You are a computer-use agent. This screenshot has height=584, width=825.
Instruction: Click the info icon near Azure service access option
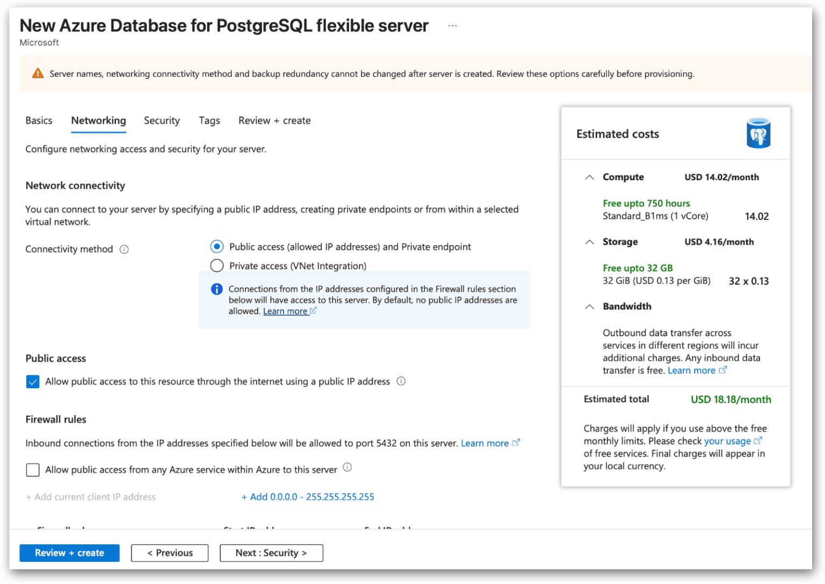347,467
